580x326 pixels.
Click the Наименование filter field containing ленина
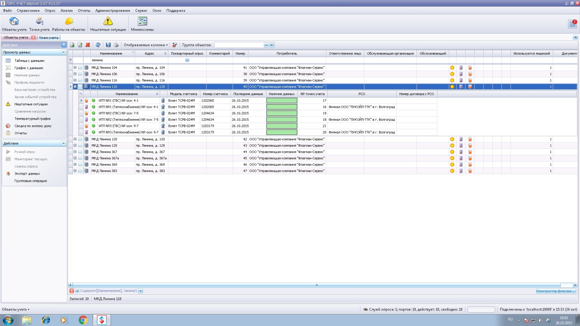113,60
